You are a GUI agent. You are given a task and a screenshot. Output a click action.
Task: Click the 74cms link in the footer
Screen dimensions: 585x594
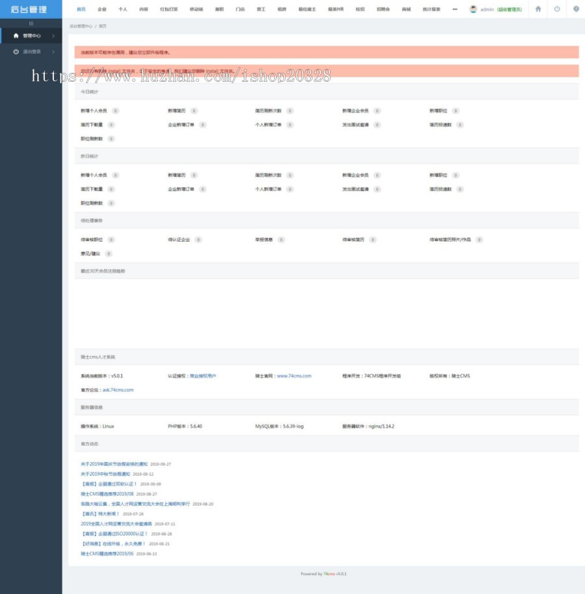[329, 574]
